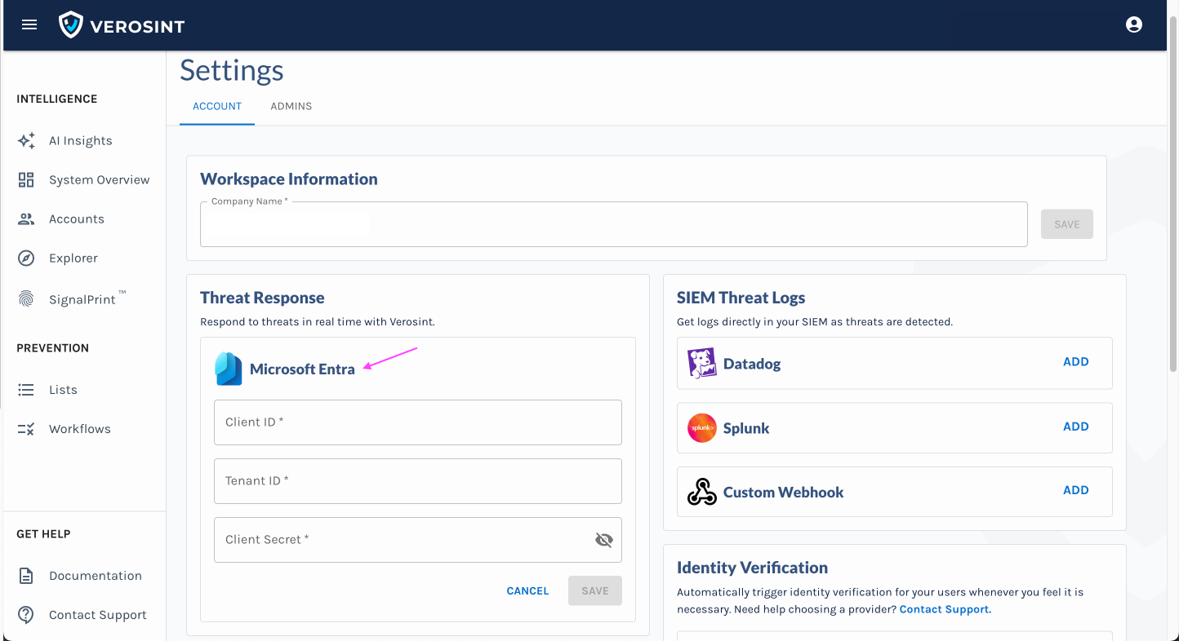1179x641 pixels.
Task: Click the INTELLIGENCE section label
Action: (x=57, y=99)
